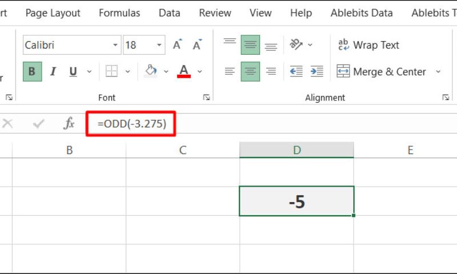Open Font settings dialog launcher
Image resolution: width=457 pixels, height=274 pixels.
(206, 97)
